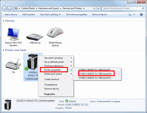Open address bar history dropdown arrow
The image size is (147, 113).
pos(94,9)
